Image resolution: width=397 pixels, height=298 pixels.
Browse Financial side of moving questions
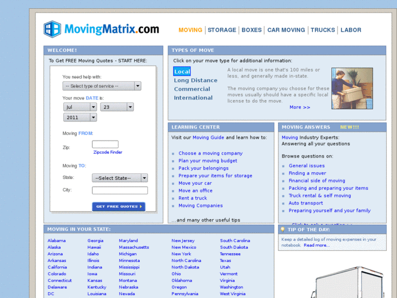(x=317, y=180)
